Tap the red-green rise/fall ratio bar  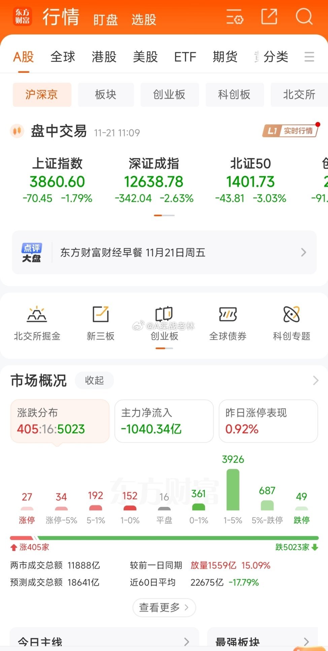point(164,538)
